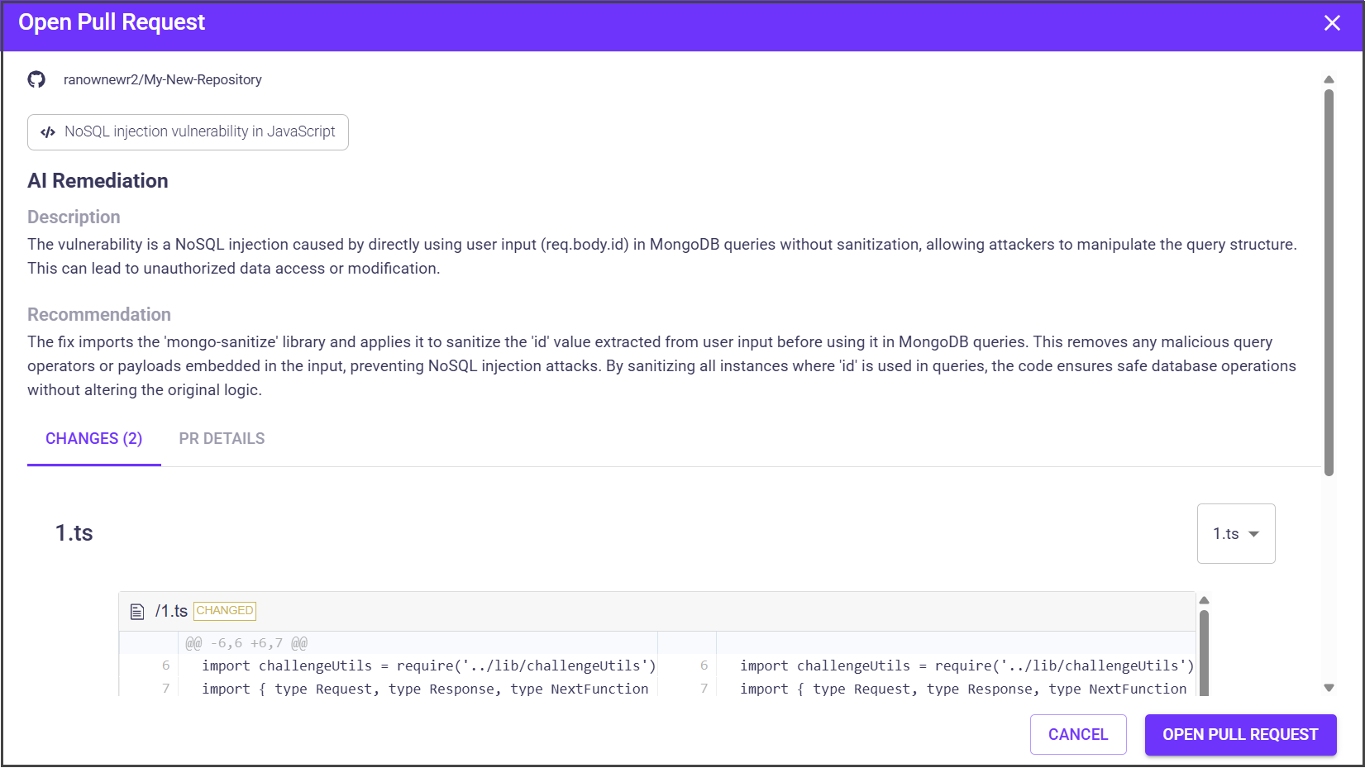Open the 1.ts file selector dropdown
The height and width of the screenshot is (768, 1365).
[1235, 534]
